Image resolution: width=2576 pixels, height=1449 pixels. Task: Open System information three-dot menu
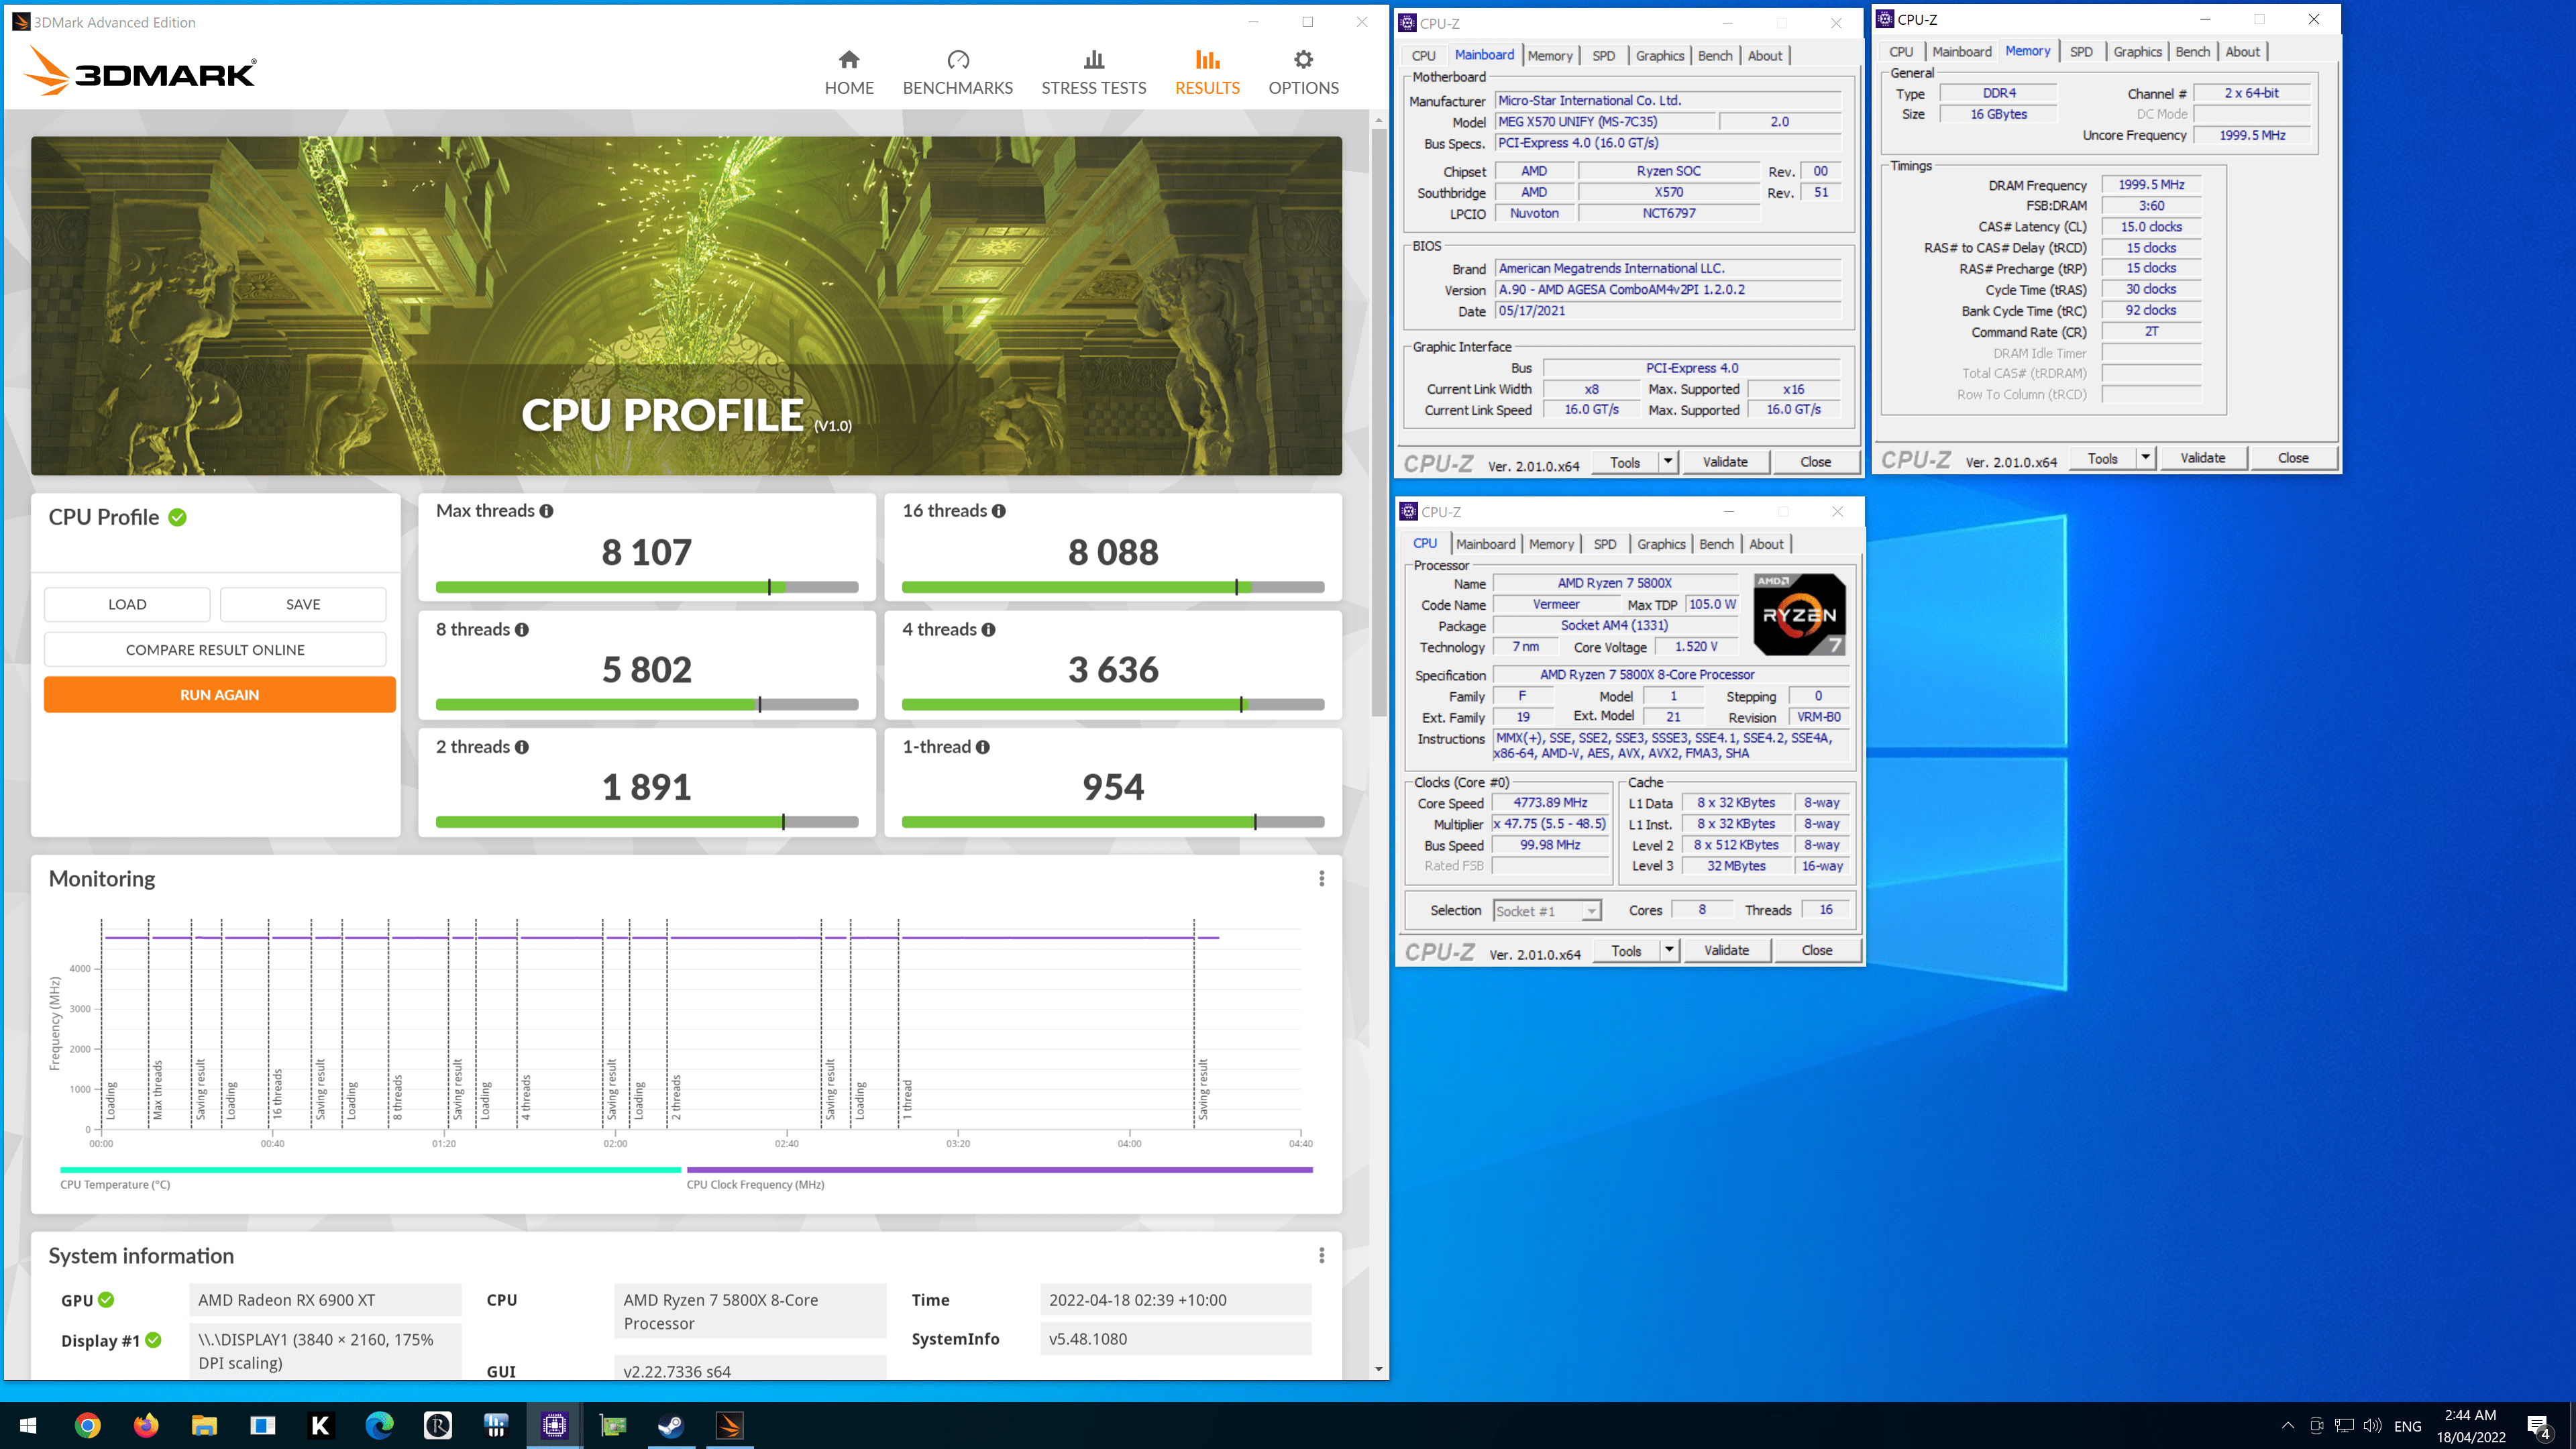1321,1255
